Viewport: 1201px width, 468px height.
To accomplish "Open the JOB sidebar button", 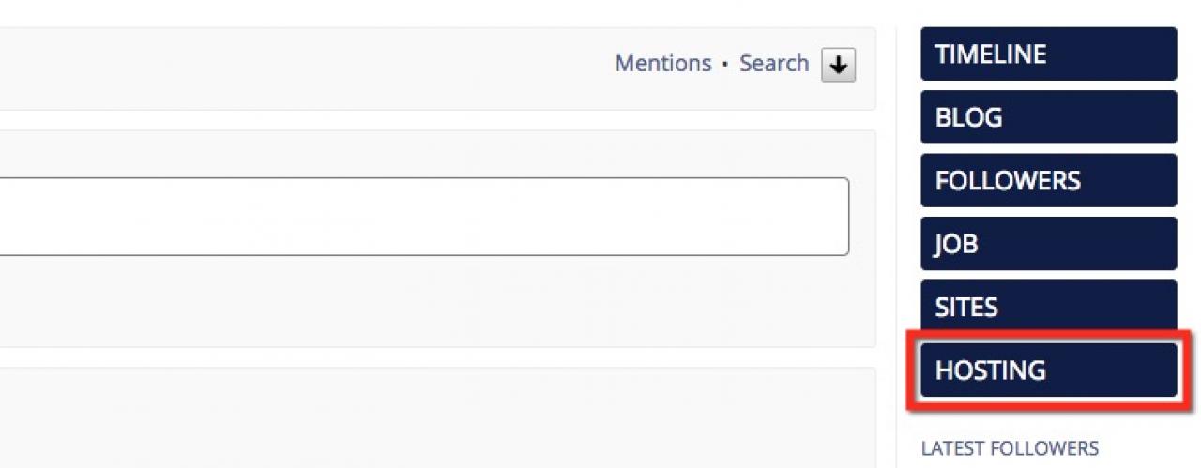I will pos(1048,244).
